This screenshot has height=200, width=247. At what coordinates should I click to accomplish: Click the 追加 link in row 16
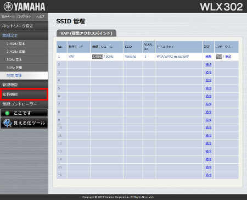pyautogui.click(x=209, y=175)
